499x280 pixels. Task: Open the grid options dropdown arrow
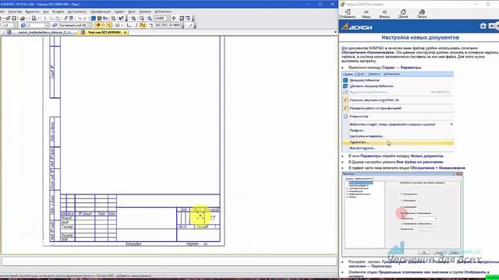click(122, 25)
